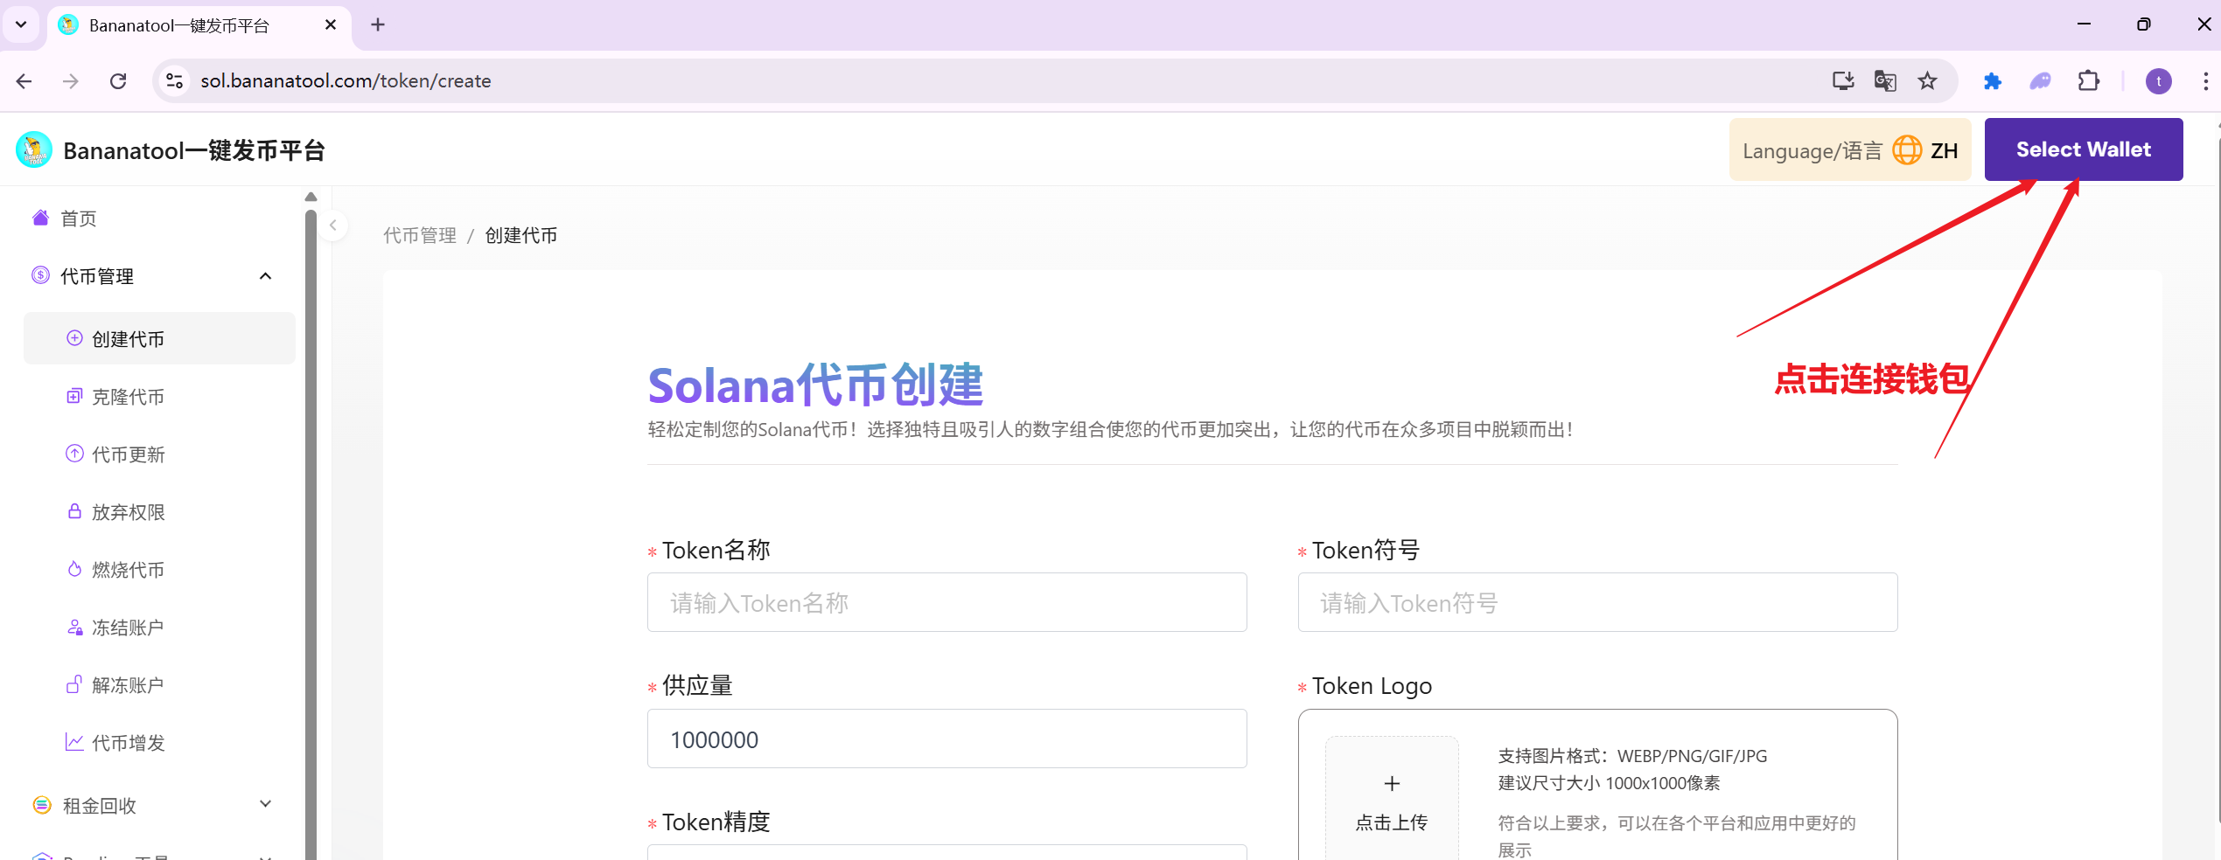2221x860 pixels.
Task: Click the Select Wallet button
Action: 2082,149
